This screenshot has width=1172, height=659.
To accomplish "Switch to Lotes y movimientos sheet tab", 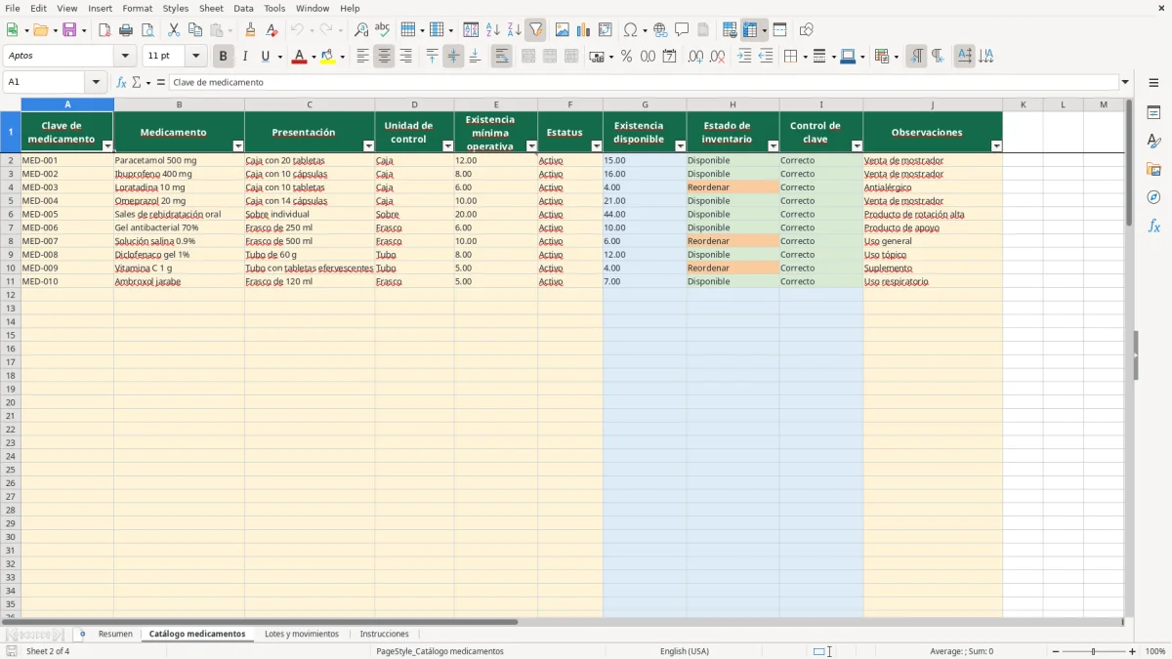I will click(x=302, y=635).
